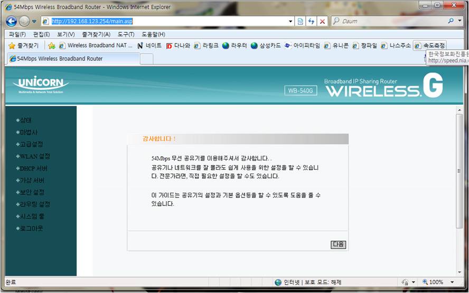Open the 도움말(H) menu
The image size is (469, 293).
click(153, 34)
